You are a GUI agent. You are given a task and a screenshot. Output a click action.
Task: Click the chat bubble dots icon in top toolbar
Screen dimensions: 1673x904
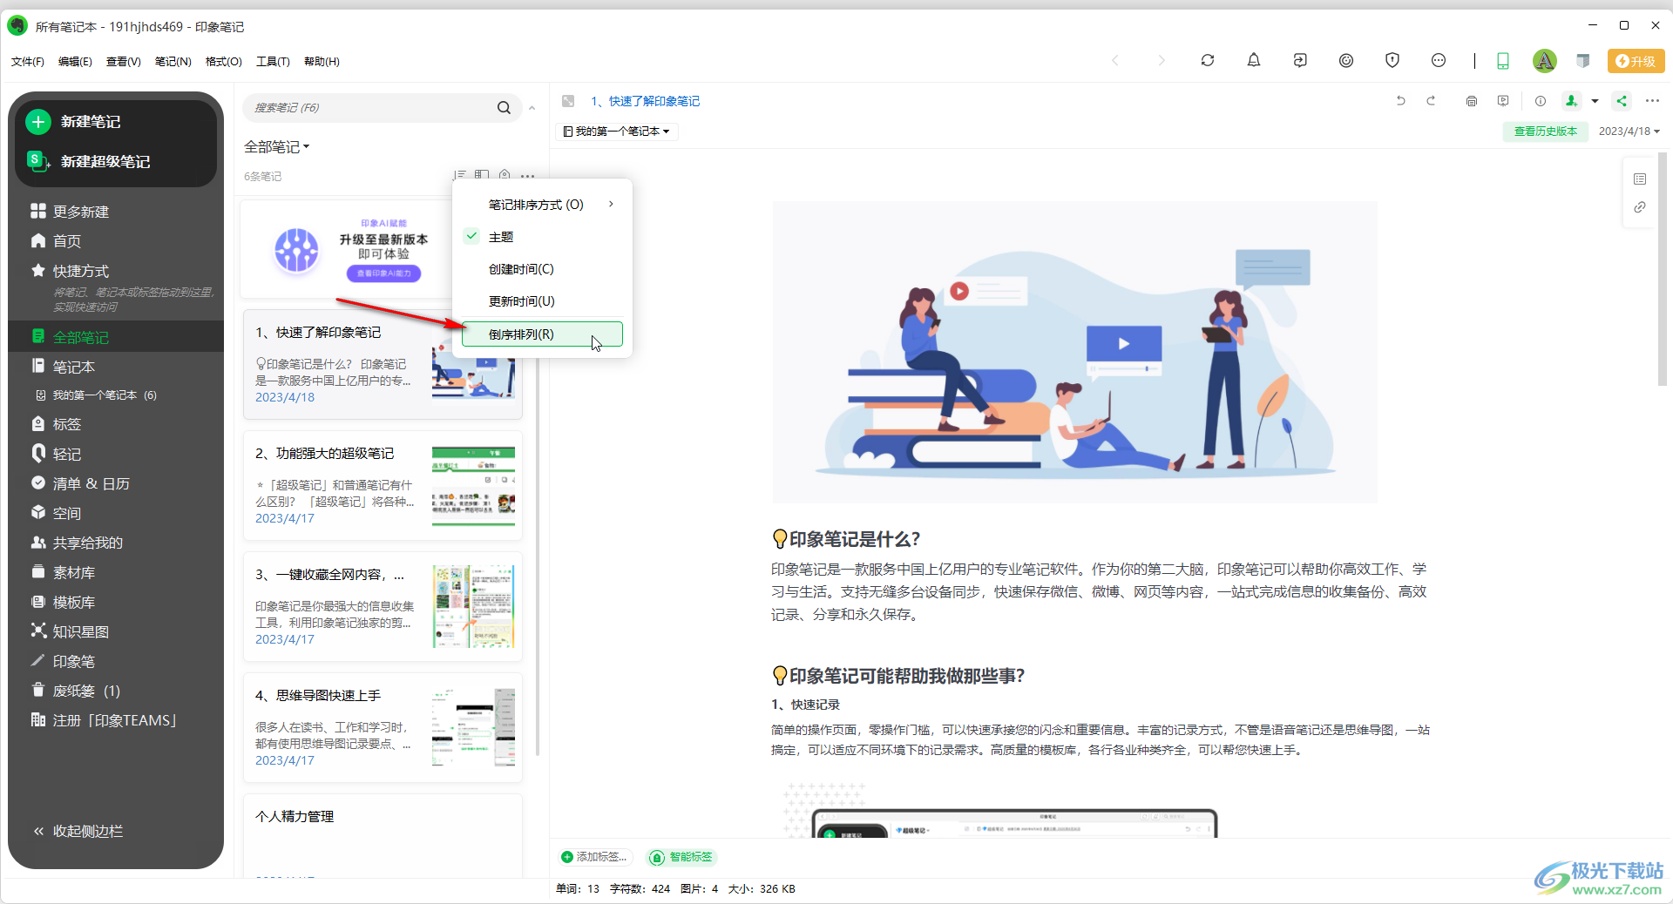pos(1439,60)
